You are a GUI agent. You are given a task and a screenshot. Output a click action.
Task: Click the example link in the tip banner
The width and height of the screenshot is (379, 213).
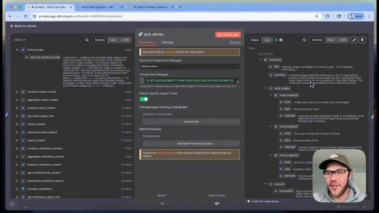click(170, 52)
